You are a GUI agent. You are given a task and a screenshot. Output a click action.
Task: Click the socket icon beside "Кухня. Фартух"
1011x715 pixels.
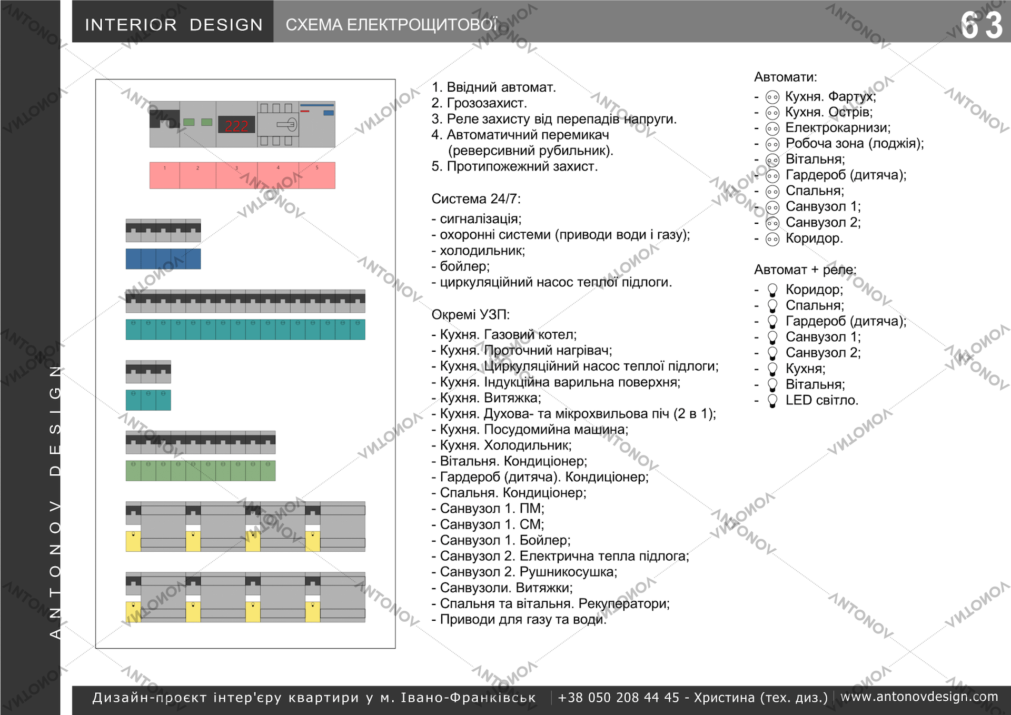pyautogui.click(x=772, y=97)
